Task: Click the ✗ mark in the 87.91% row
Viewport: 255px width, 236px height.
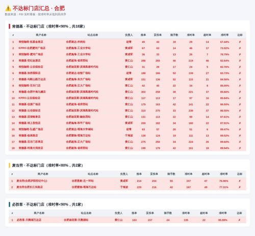Action: tap(240, 123)
